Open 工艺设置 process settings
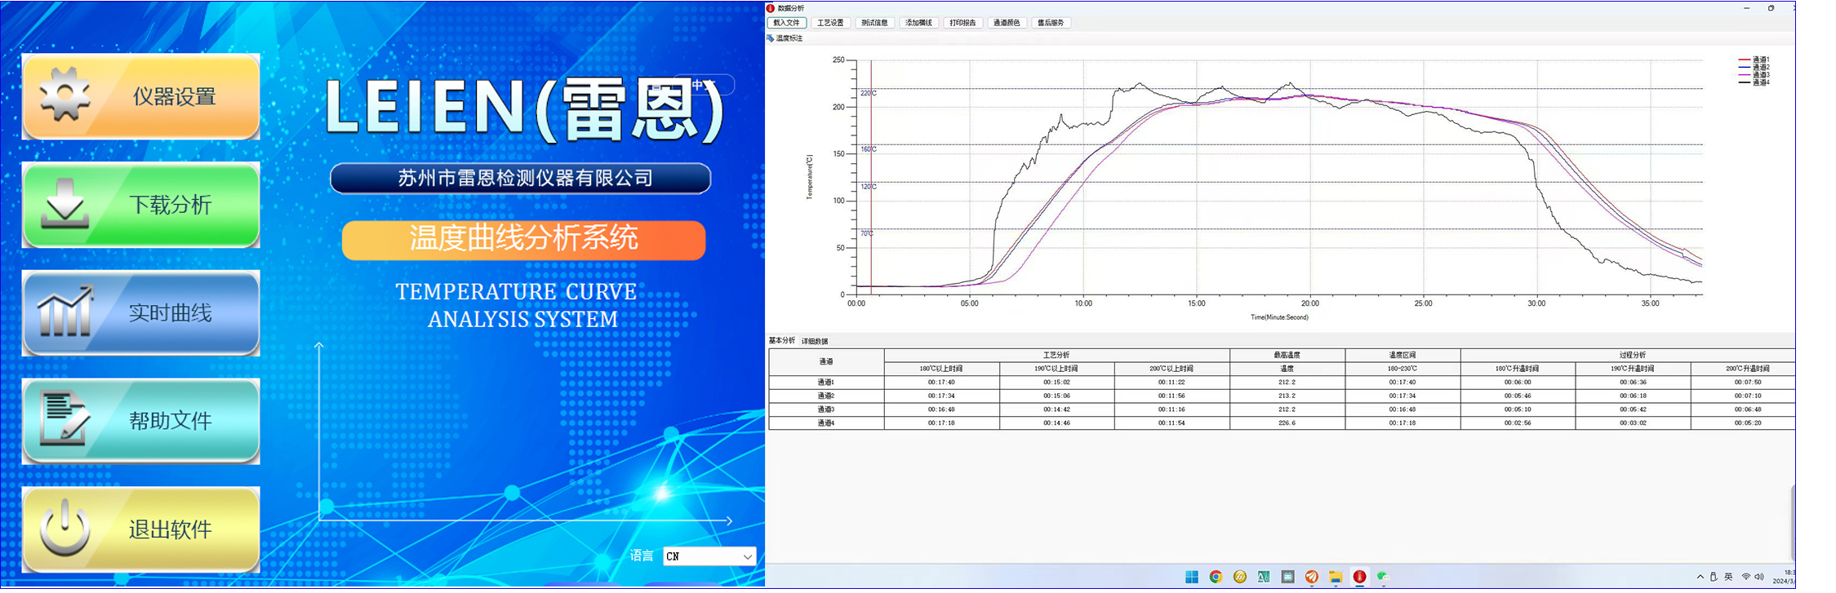The image size is (1836, 593). (831, 23)
